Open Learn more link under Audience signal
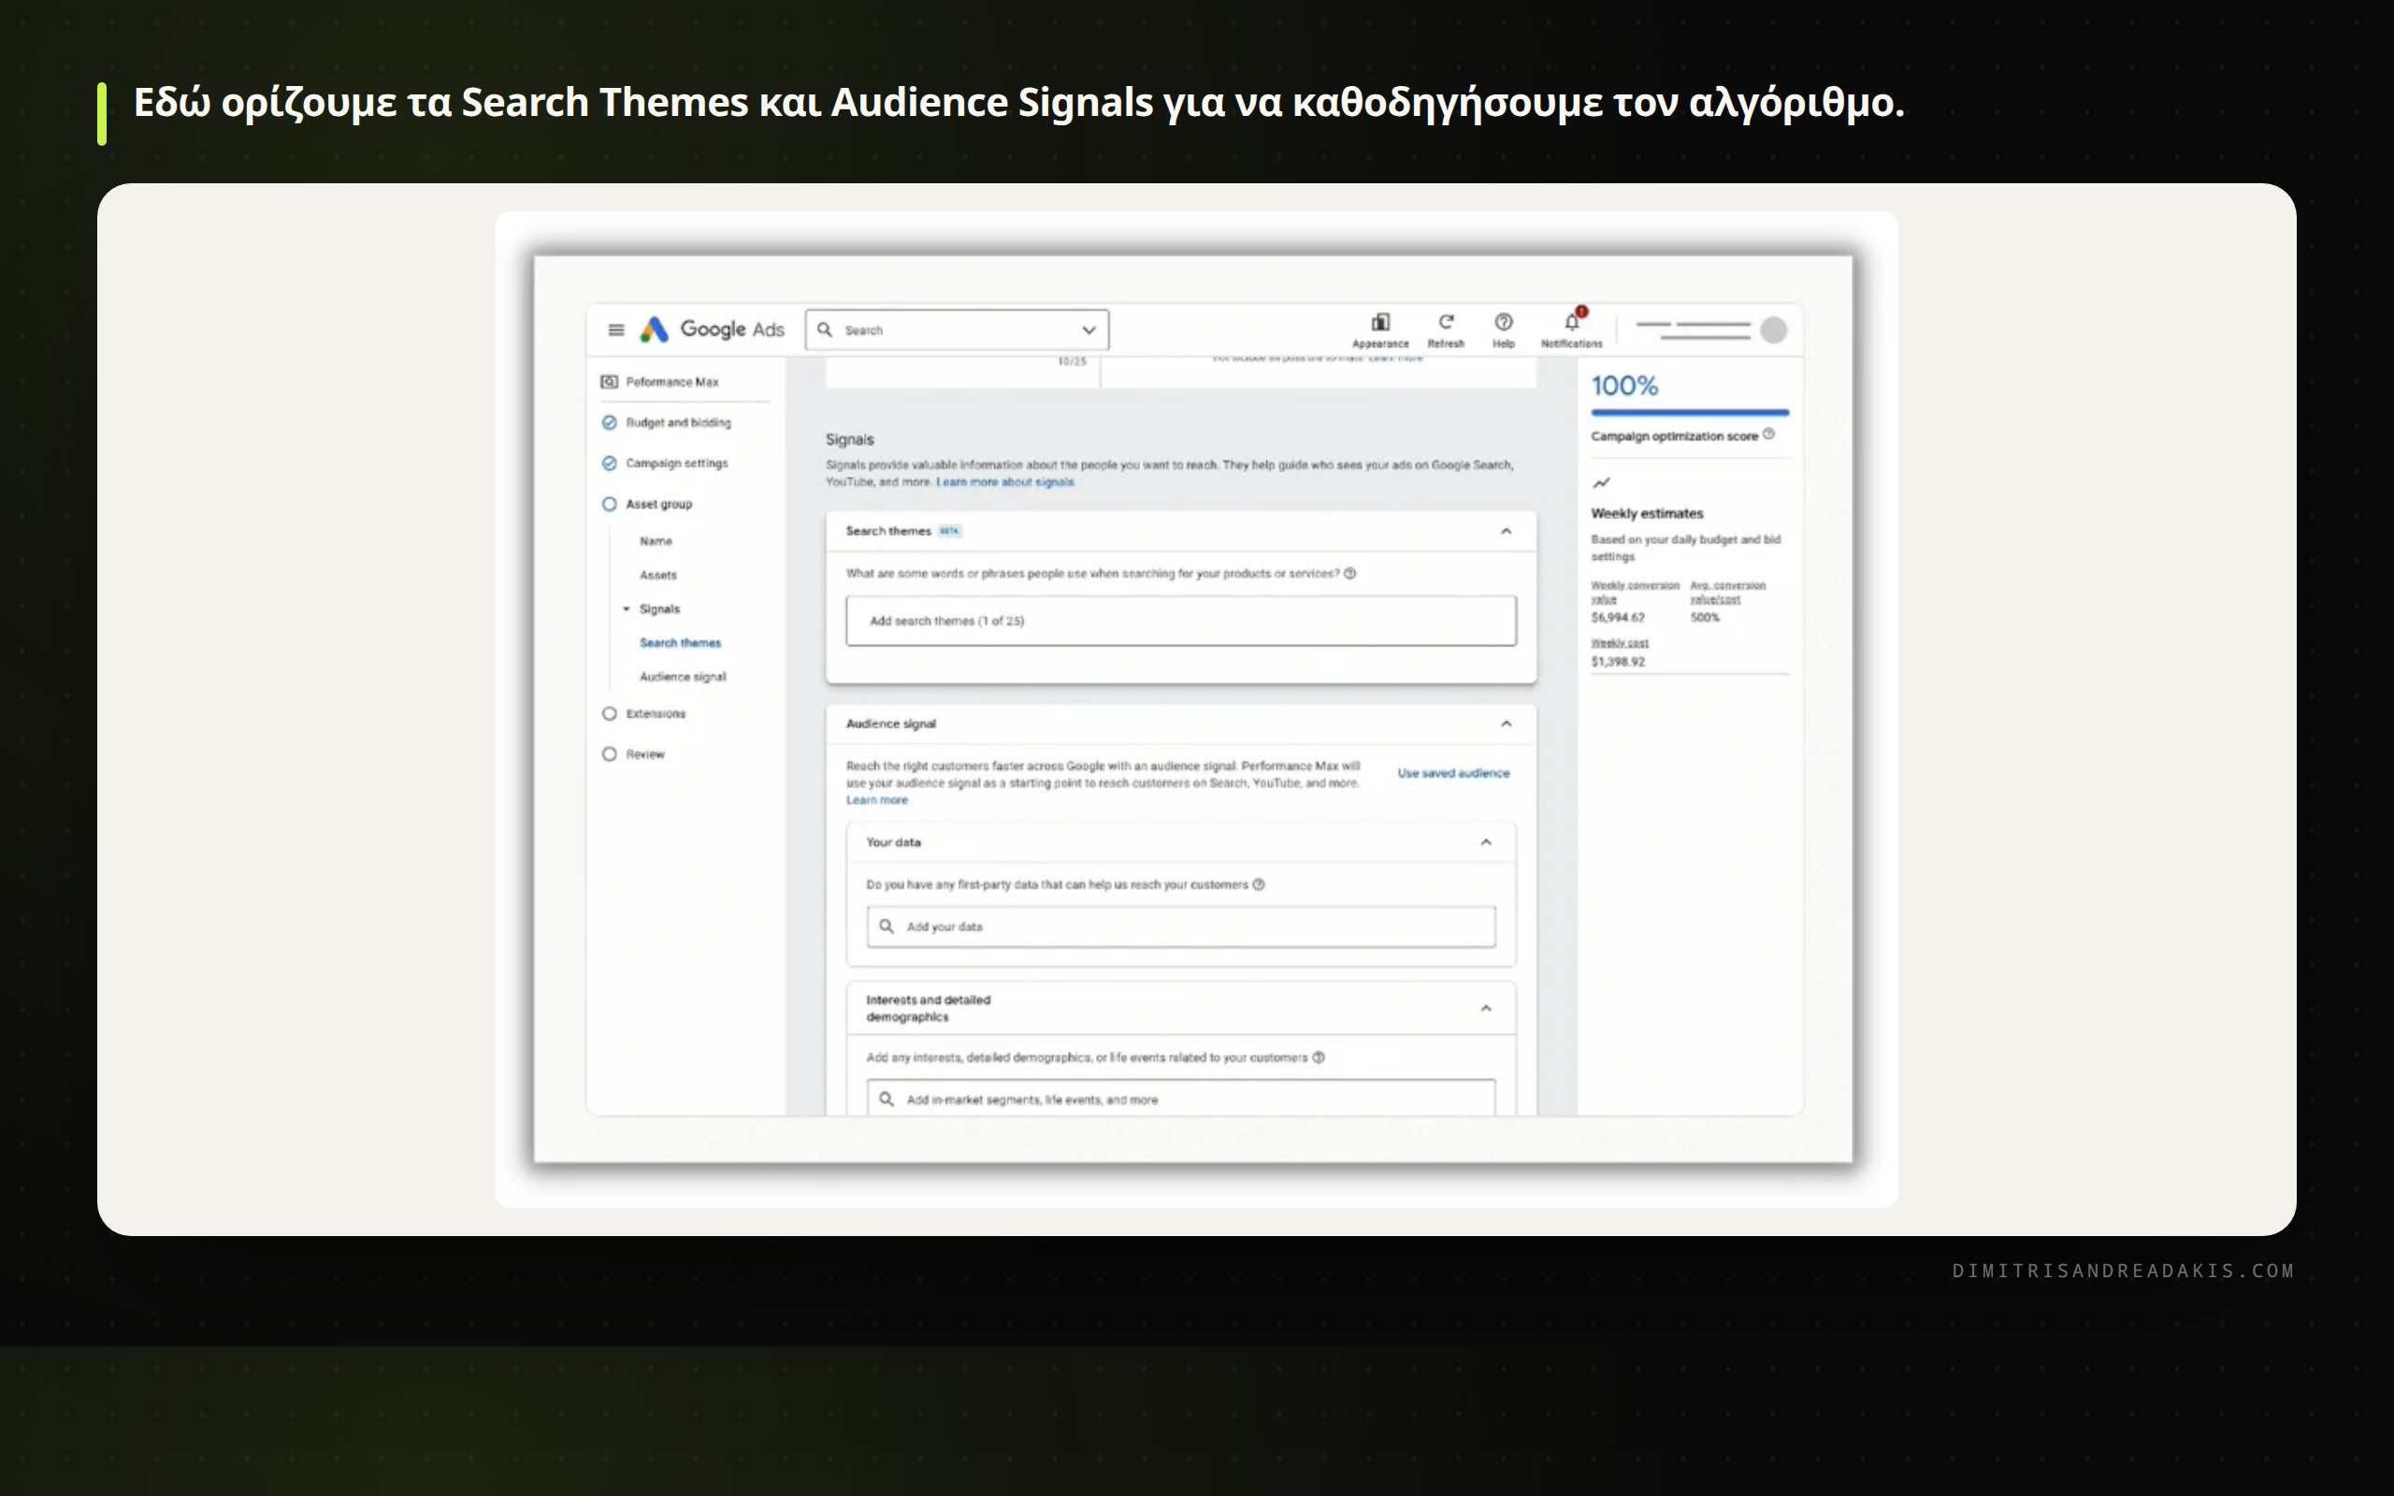 (x=876, y=799)
